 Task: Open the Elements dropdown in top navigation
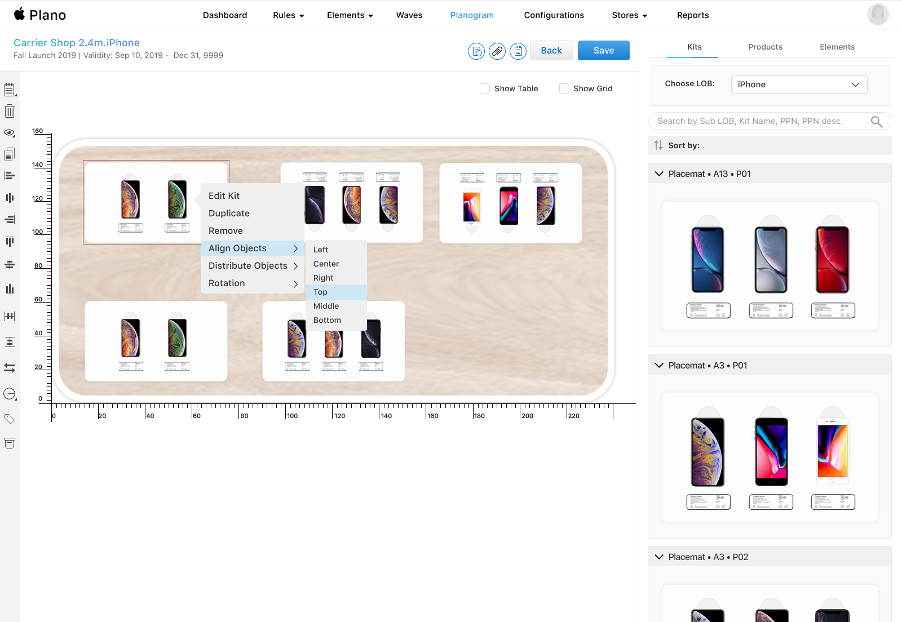click(x=350, y=15)
